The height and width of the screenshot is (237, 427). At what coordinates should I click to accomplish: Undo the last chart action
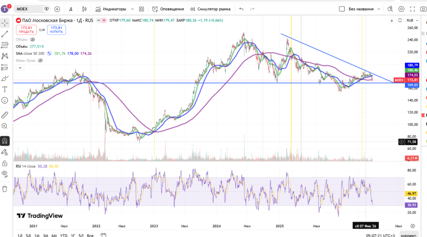[x=241, y=9]
